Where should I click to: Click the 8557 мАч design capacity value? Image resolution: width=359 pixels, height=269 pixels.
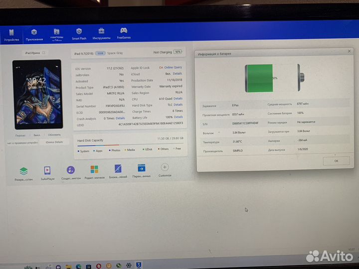(x=238, y=114)
